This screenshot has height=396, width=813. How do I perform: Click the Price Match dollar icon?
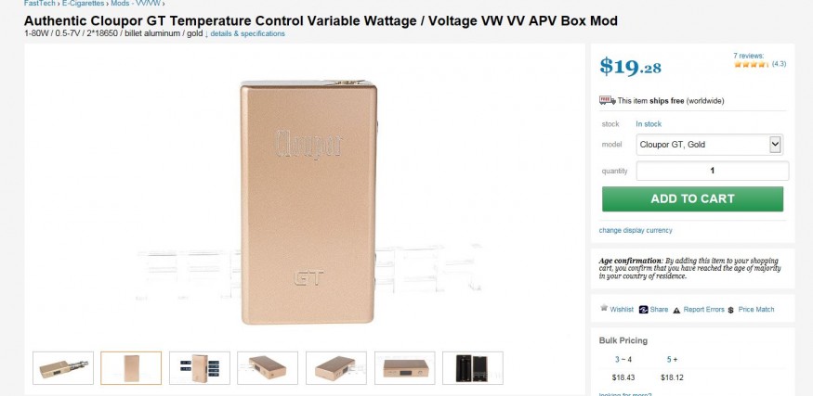pos(730,310)
